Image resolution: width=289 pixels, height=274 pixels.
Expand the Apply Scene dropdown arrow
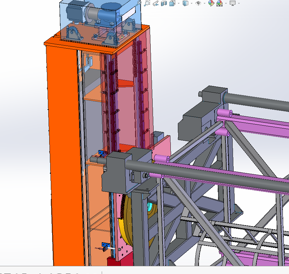tap(226, 3)
